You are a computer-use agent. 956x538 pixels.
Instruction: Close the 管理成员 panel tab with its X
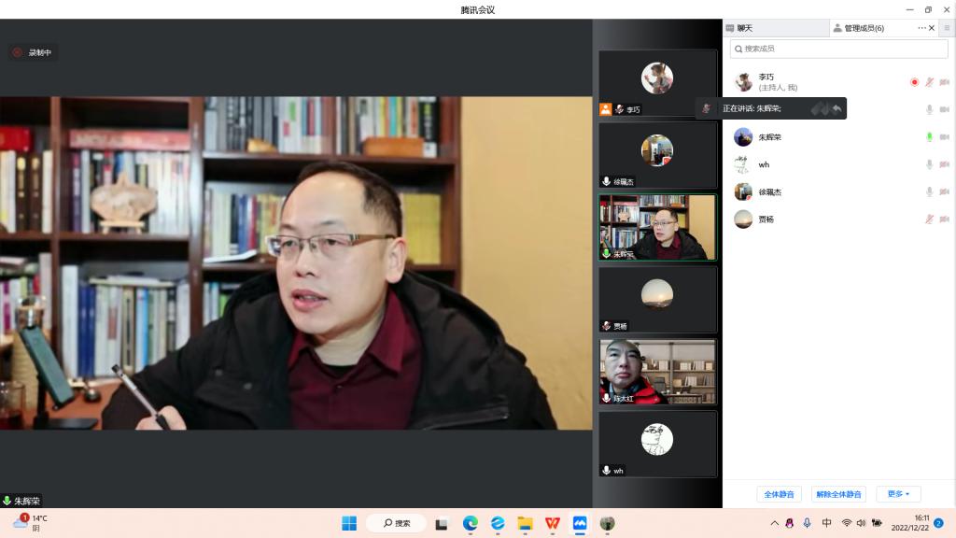click(932, 28)
